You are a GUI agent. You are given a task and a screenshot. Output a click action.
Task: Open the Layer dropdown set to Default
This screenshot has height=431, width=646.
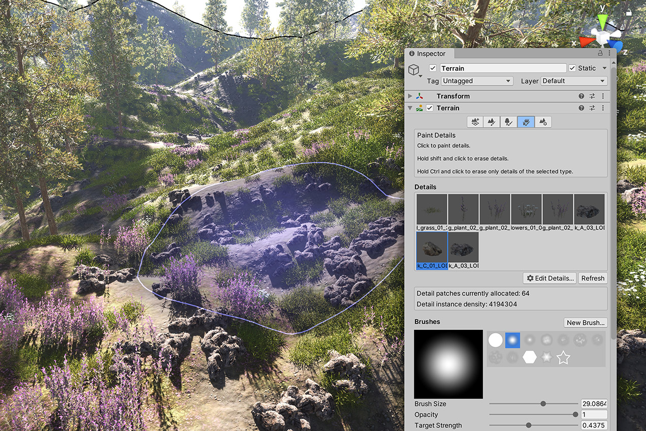pyautogui.click(x=574, y=81)
